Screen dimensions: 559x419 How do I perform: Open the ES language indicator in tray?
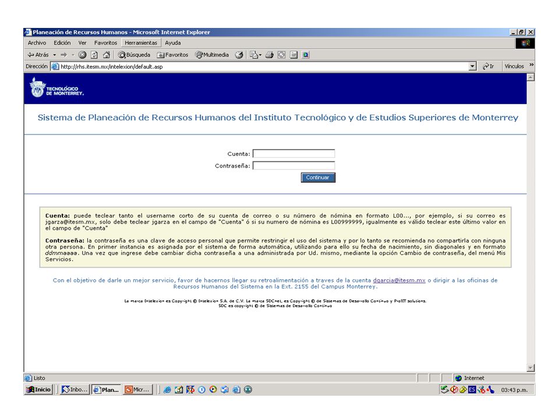point(472,390)
